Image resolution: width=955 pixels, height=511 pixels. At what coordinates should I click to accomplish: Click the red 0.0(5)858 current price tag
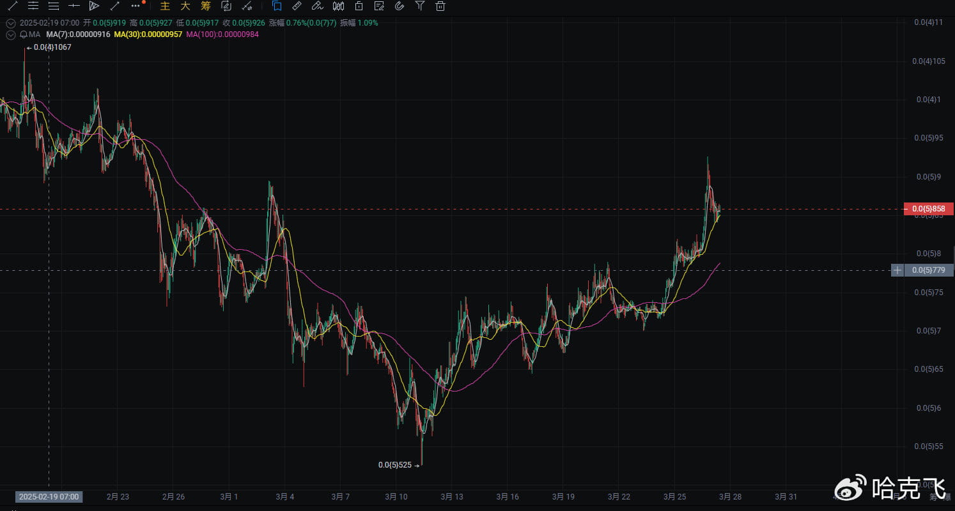pyautogui.click(x=929, y=209)
